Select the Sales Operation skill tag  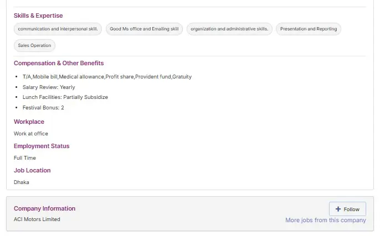(x=34, y=45)
